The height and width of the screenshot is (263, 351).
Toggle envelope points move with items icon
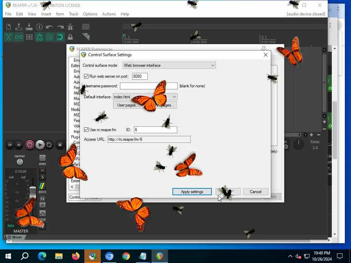(39, 37)
